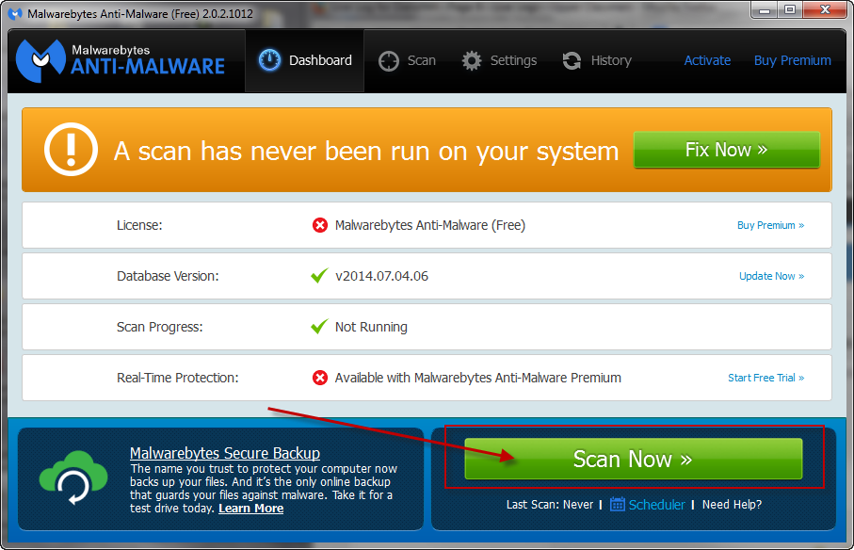Image resolution: width=854 pixels, height=550 pixels.
Task: Click Start Free Trial » link
Action: [x=766, y=378]
